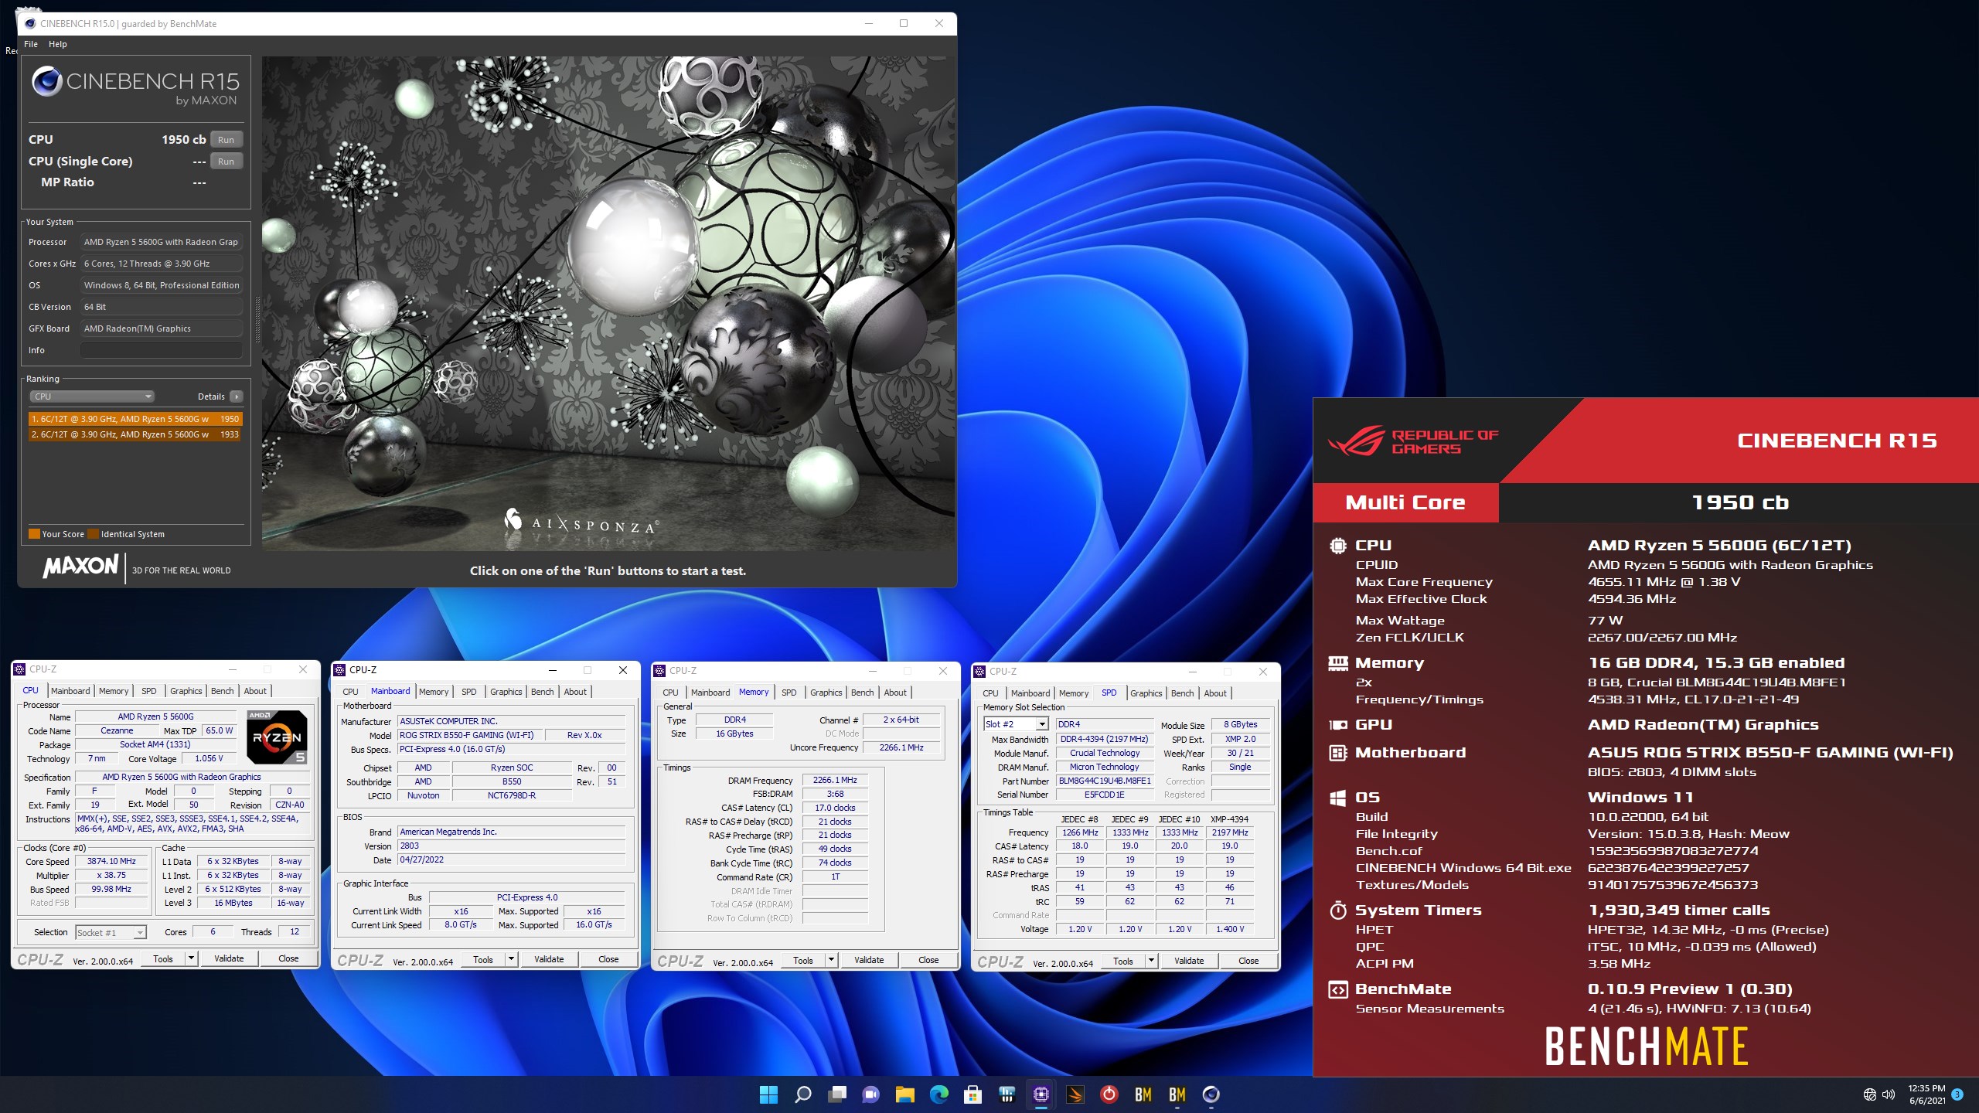The height and width of the screenshot is (1113, 1979).
Task: Click the Windows OS icon in BenchMate panel
Action: click(1338, 798)
